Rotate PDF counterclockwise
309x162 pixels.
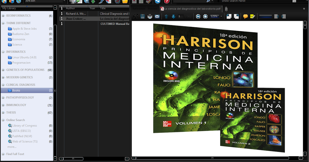click(229, 16)
